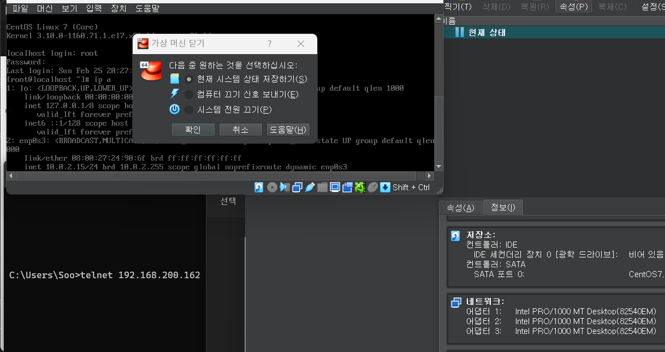
Task: Click the recording status icon in VM status bar
Action: (x=347, y=187)
